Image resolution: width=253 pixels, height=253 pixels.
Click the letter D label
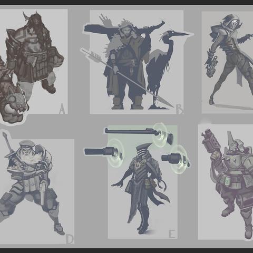[69, 239]
